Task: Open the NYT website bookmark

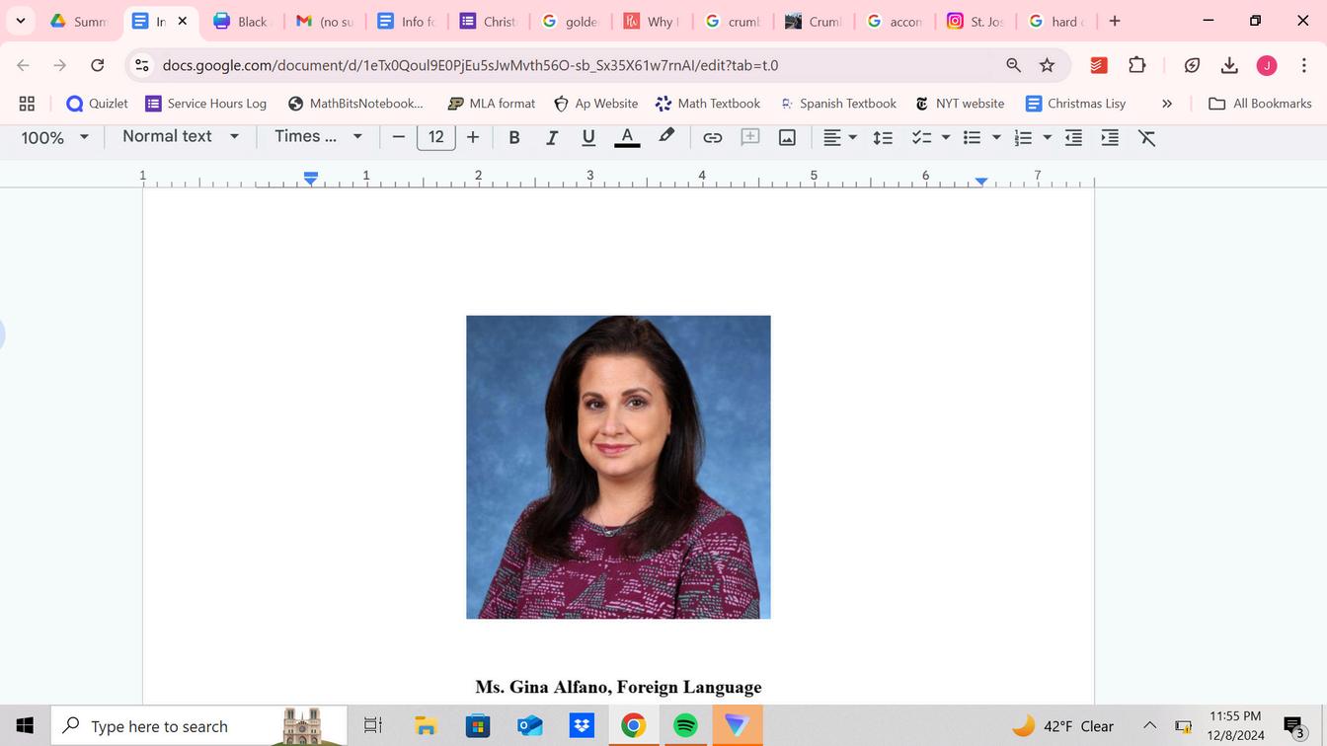Action: (960, 103)
